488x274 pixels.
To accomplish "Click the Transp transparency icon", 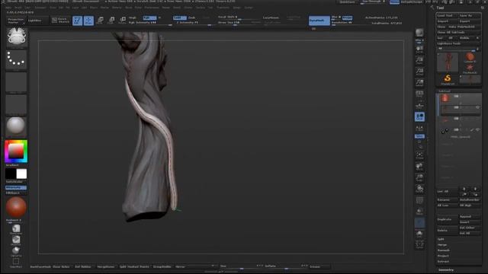I will coord(419,212).
